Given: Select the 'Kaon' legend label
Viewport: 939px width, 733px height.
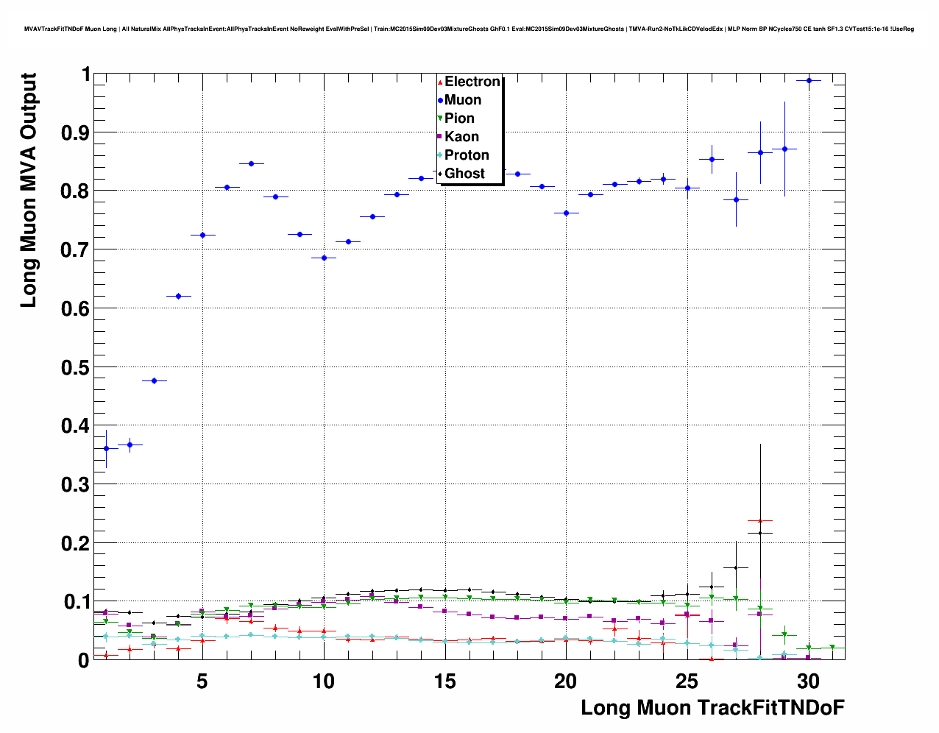Looking at the screenshot, I should [461, 137].
